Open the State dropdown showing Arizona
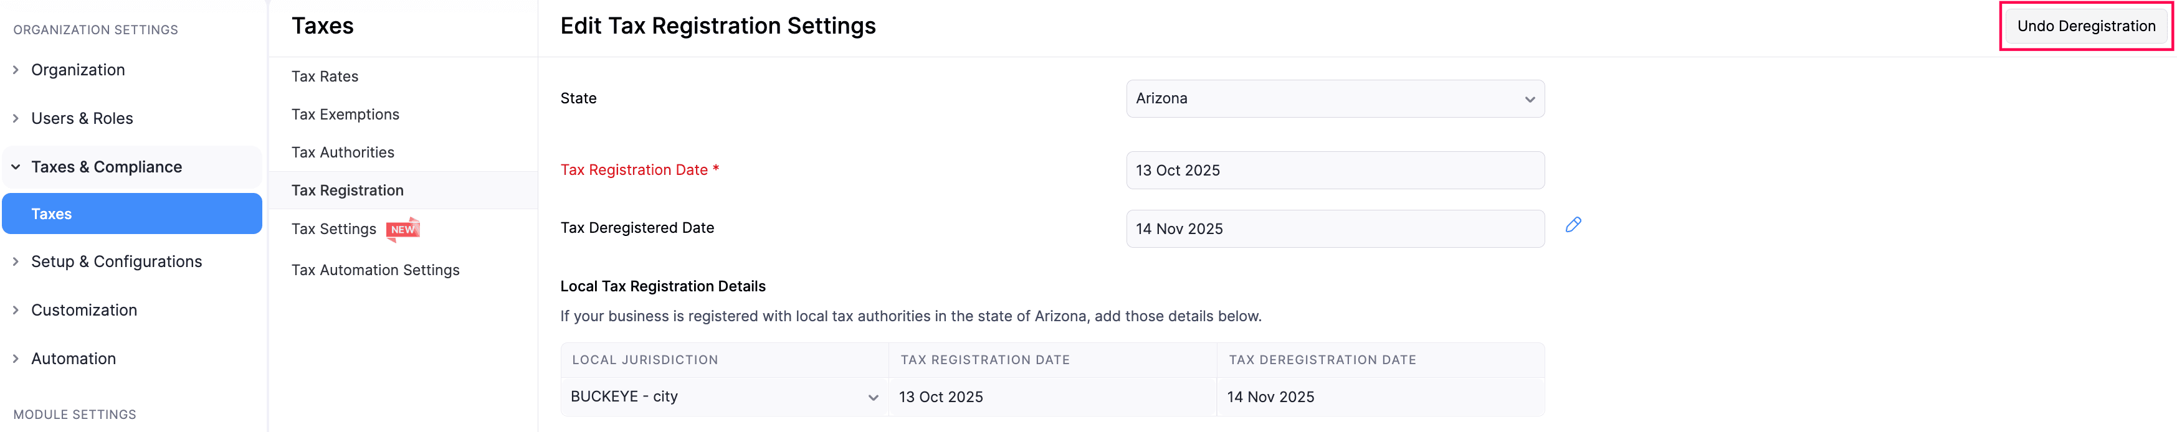Screen dimensions: 2177x432 [x=1335, y=99]
